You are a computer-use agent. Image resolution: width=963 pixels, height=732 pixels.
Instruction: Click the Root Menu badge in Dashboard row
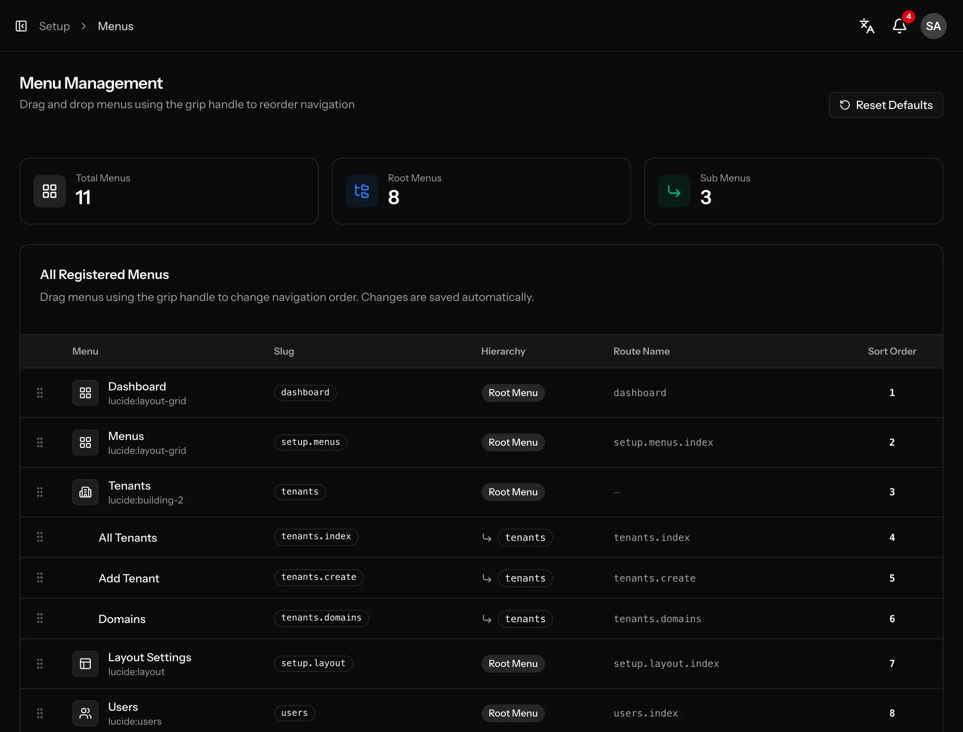[513, 392]
